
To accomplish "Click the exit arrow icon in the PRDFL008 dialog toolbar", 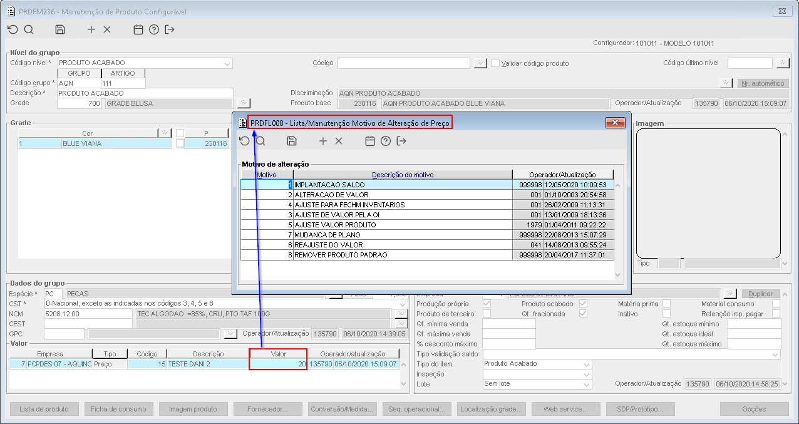I will (401, 141).
